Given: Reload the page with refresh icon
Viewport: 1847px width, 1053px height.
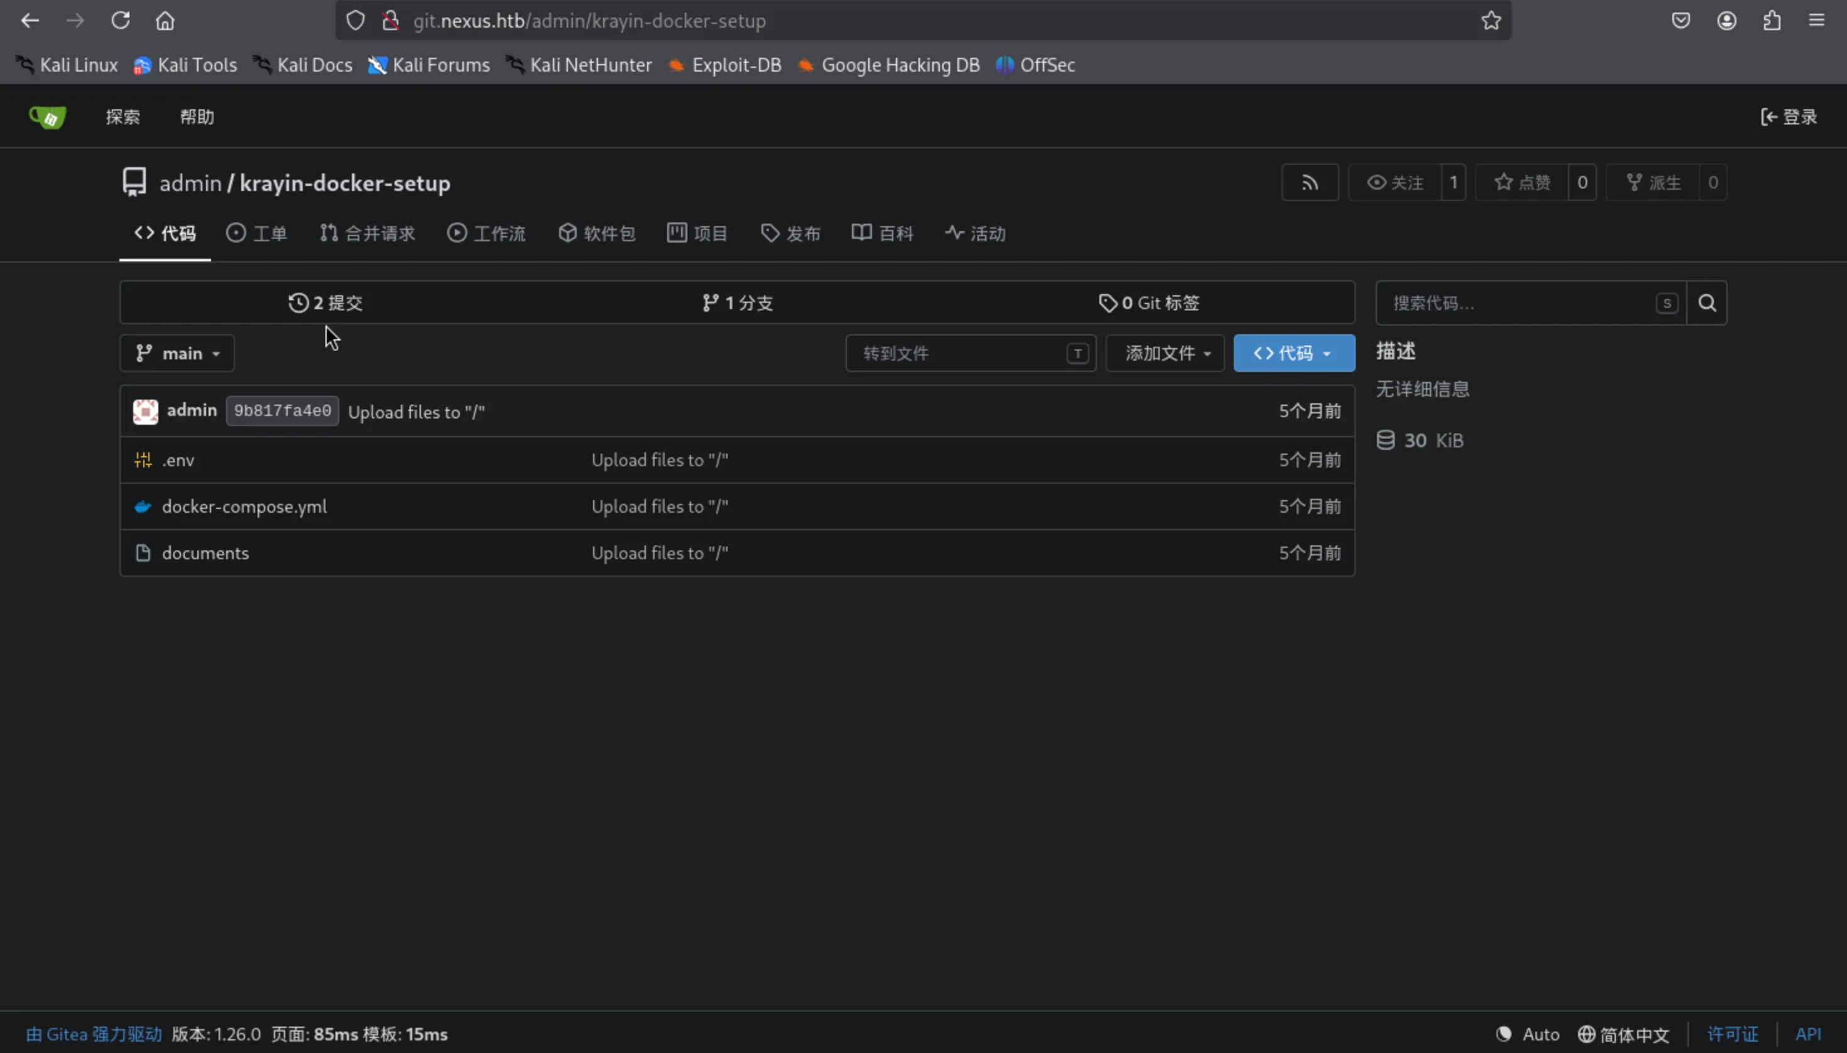Looking at the screenshot, I should [x=120, y=20].
